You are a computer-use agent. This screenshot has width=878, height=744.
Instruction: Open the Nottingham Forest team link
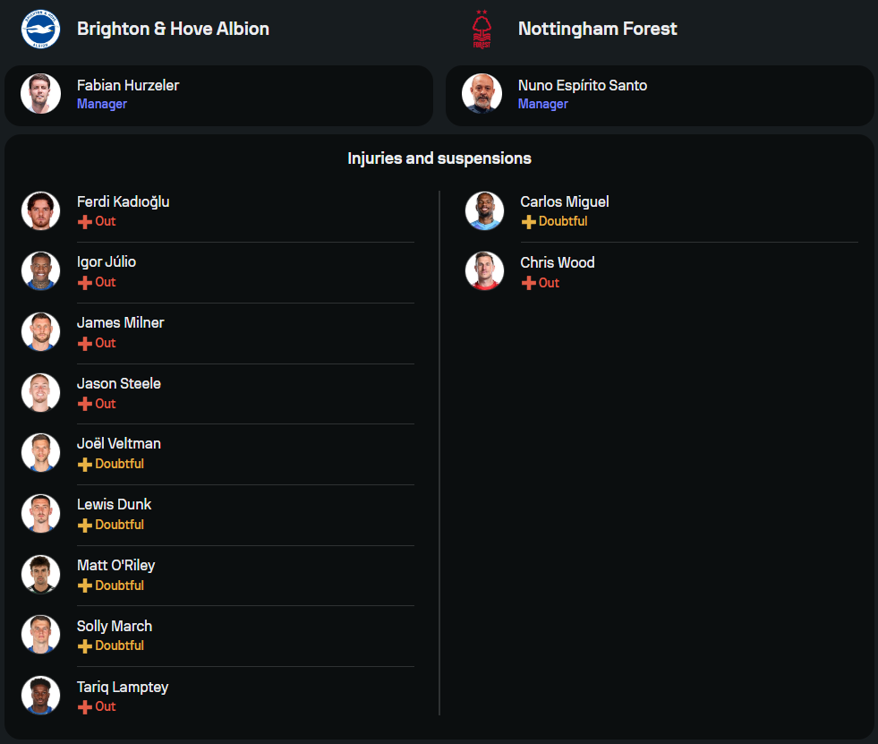tap(597, 29)
